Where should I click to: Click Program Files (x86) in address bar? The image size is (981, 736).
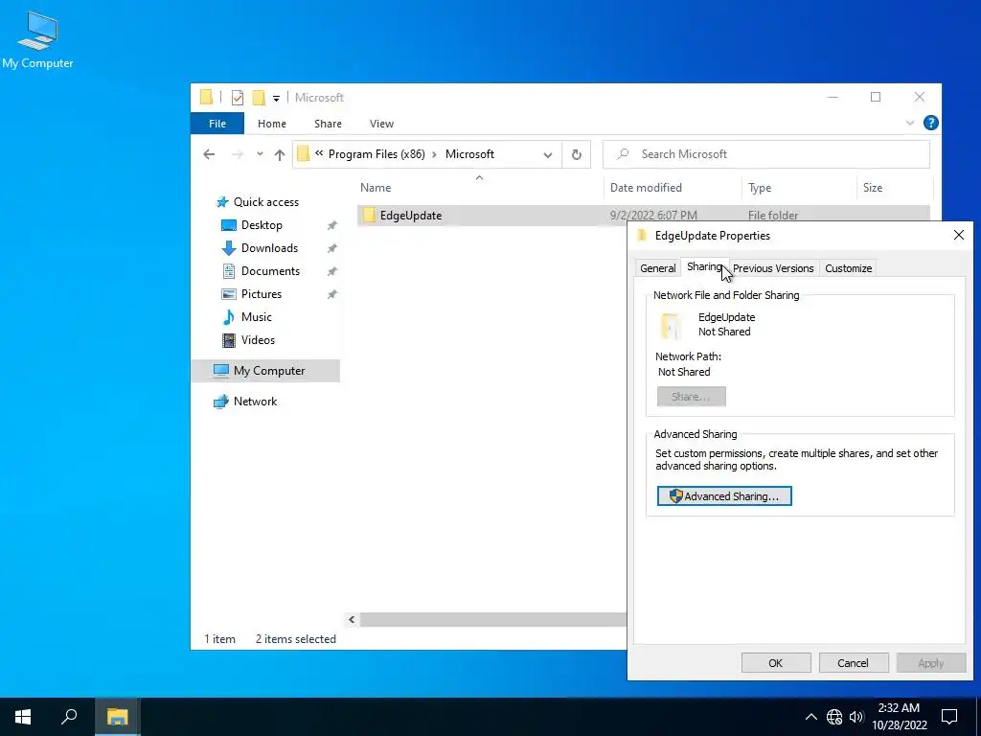376,154
